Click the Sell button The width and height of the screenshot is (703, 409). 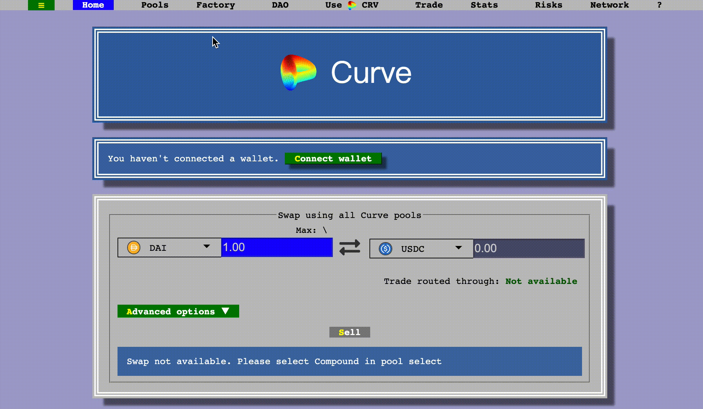(x=349, y=332)
